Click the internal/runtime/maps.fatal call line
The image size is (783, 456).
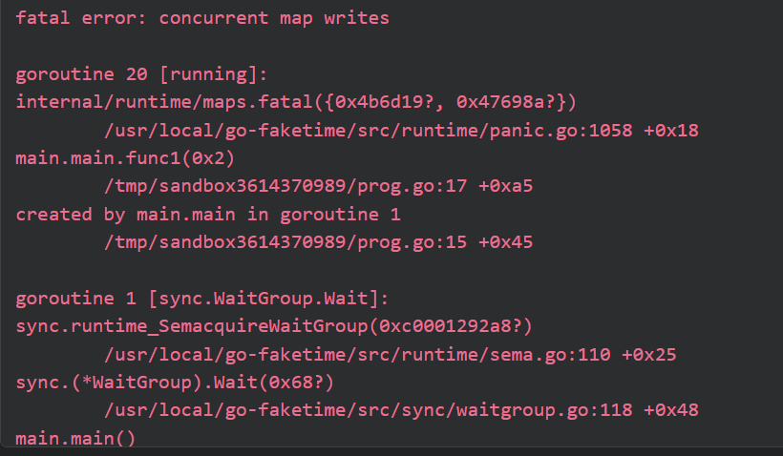pyautogui.click(x=296, y=102)
